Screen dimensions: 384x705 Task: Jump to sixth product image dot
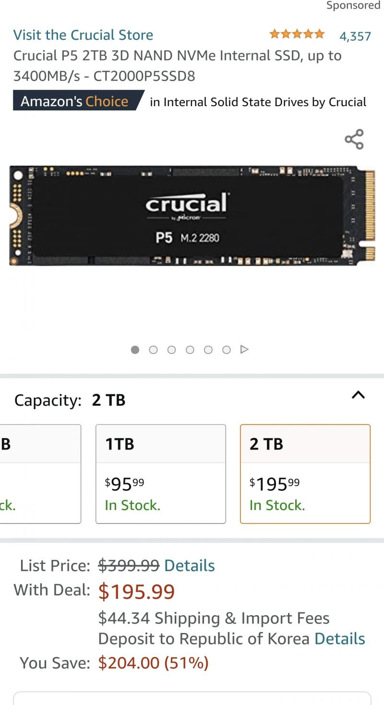click(226, 350)
